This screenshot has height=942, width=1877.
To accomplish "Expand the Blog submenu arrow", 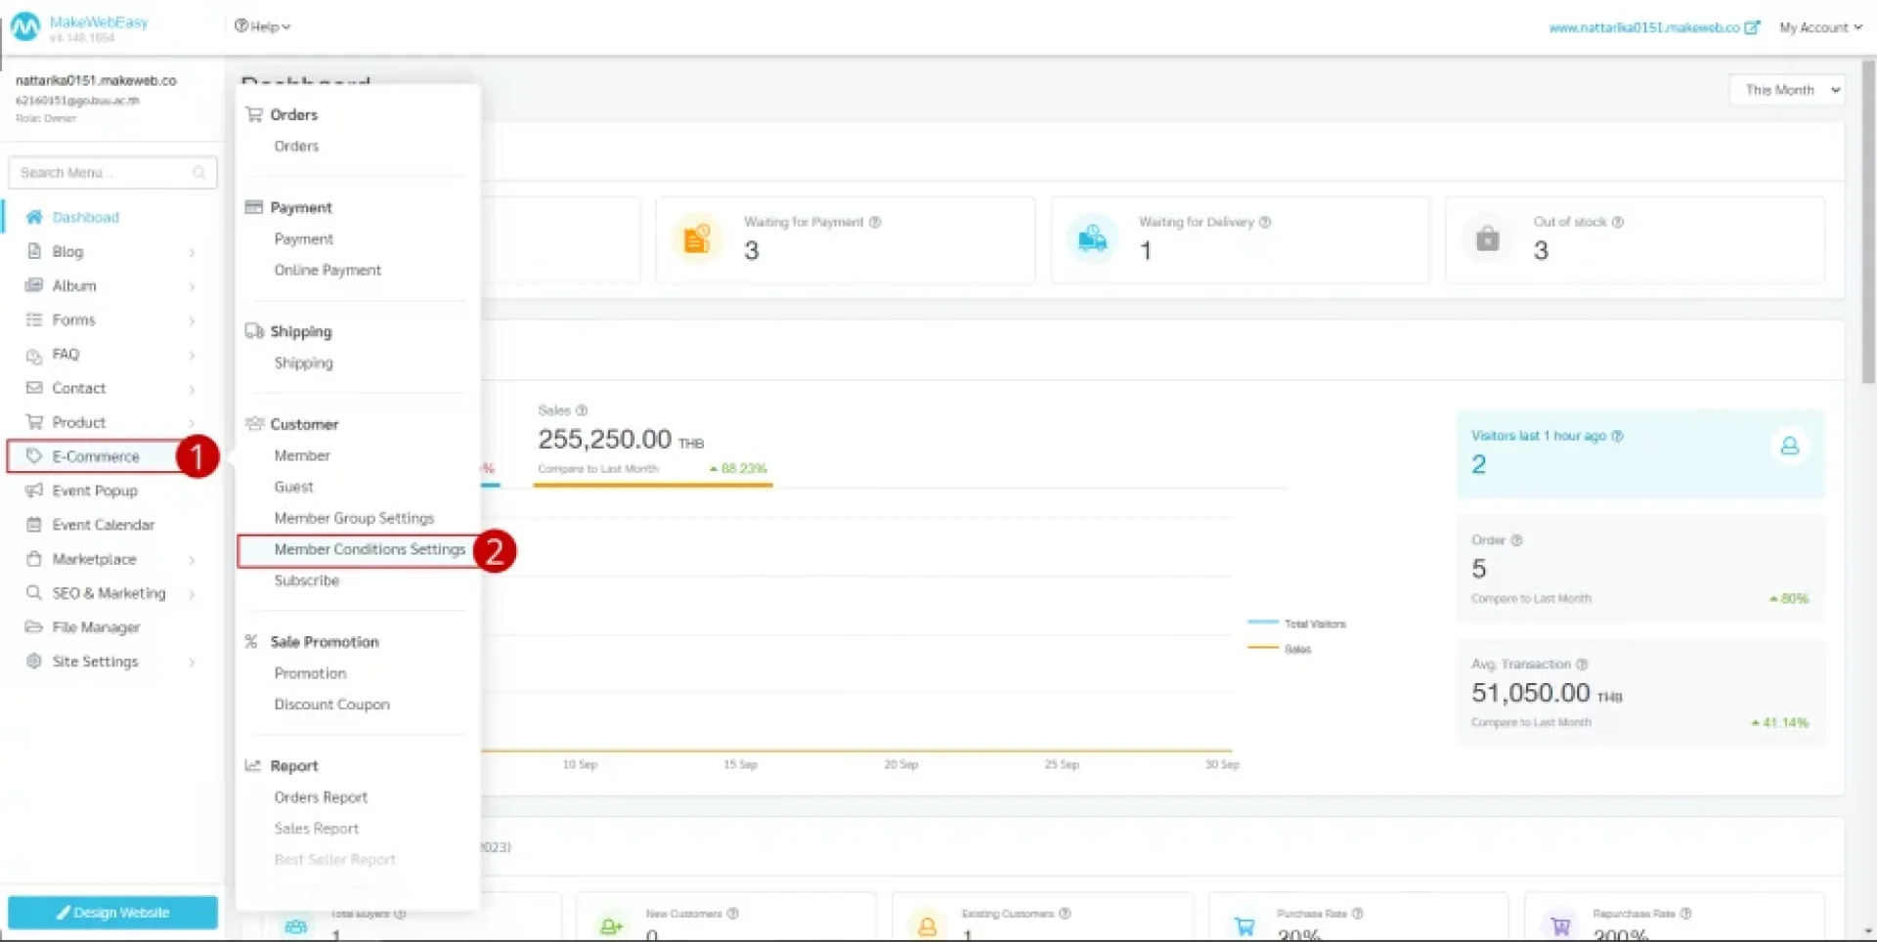I will (192, 252).
